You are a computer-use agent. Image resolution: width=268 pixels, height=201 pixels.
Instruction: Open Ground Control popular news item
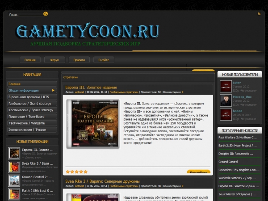click(228, 162)
